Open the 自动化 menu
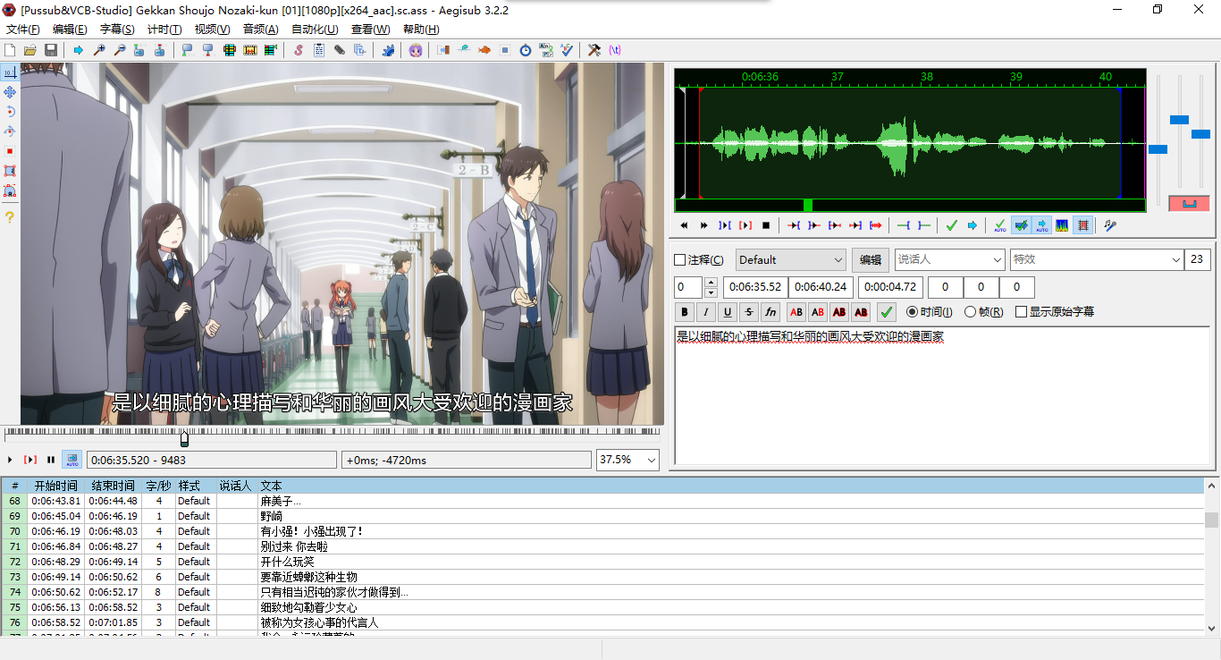The height and width of the screenshot is (660, 1221). coord(315,30)
